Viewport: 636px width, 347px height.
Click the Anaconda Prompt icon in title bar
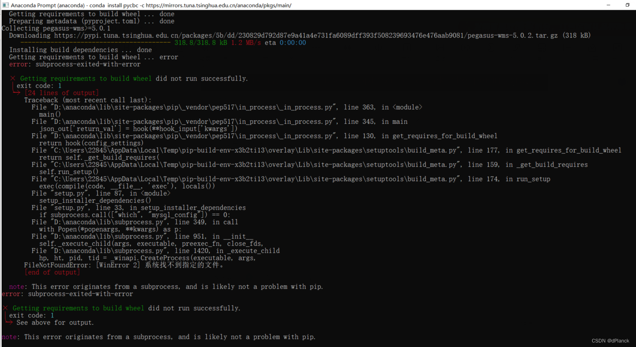tap(4, 5)
